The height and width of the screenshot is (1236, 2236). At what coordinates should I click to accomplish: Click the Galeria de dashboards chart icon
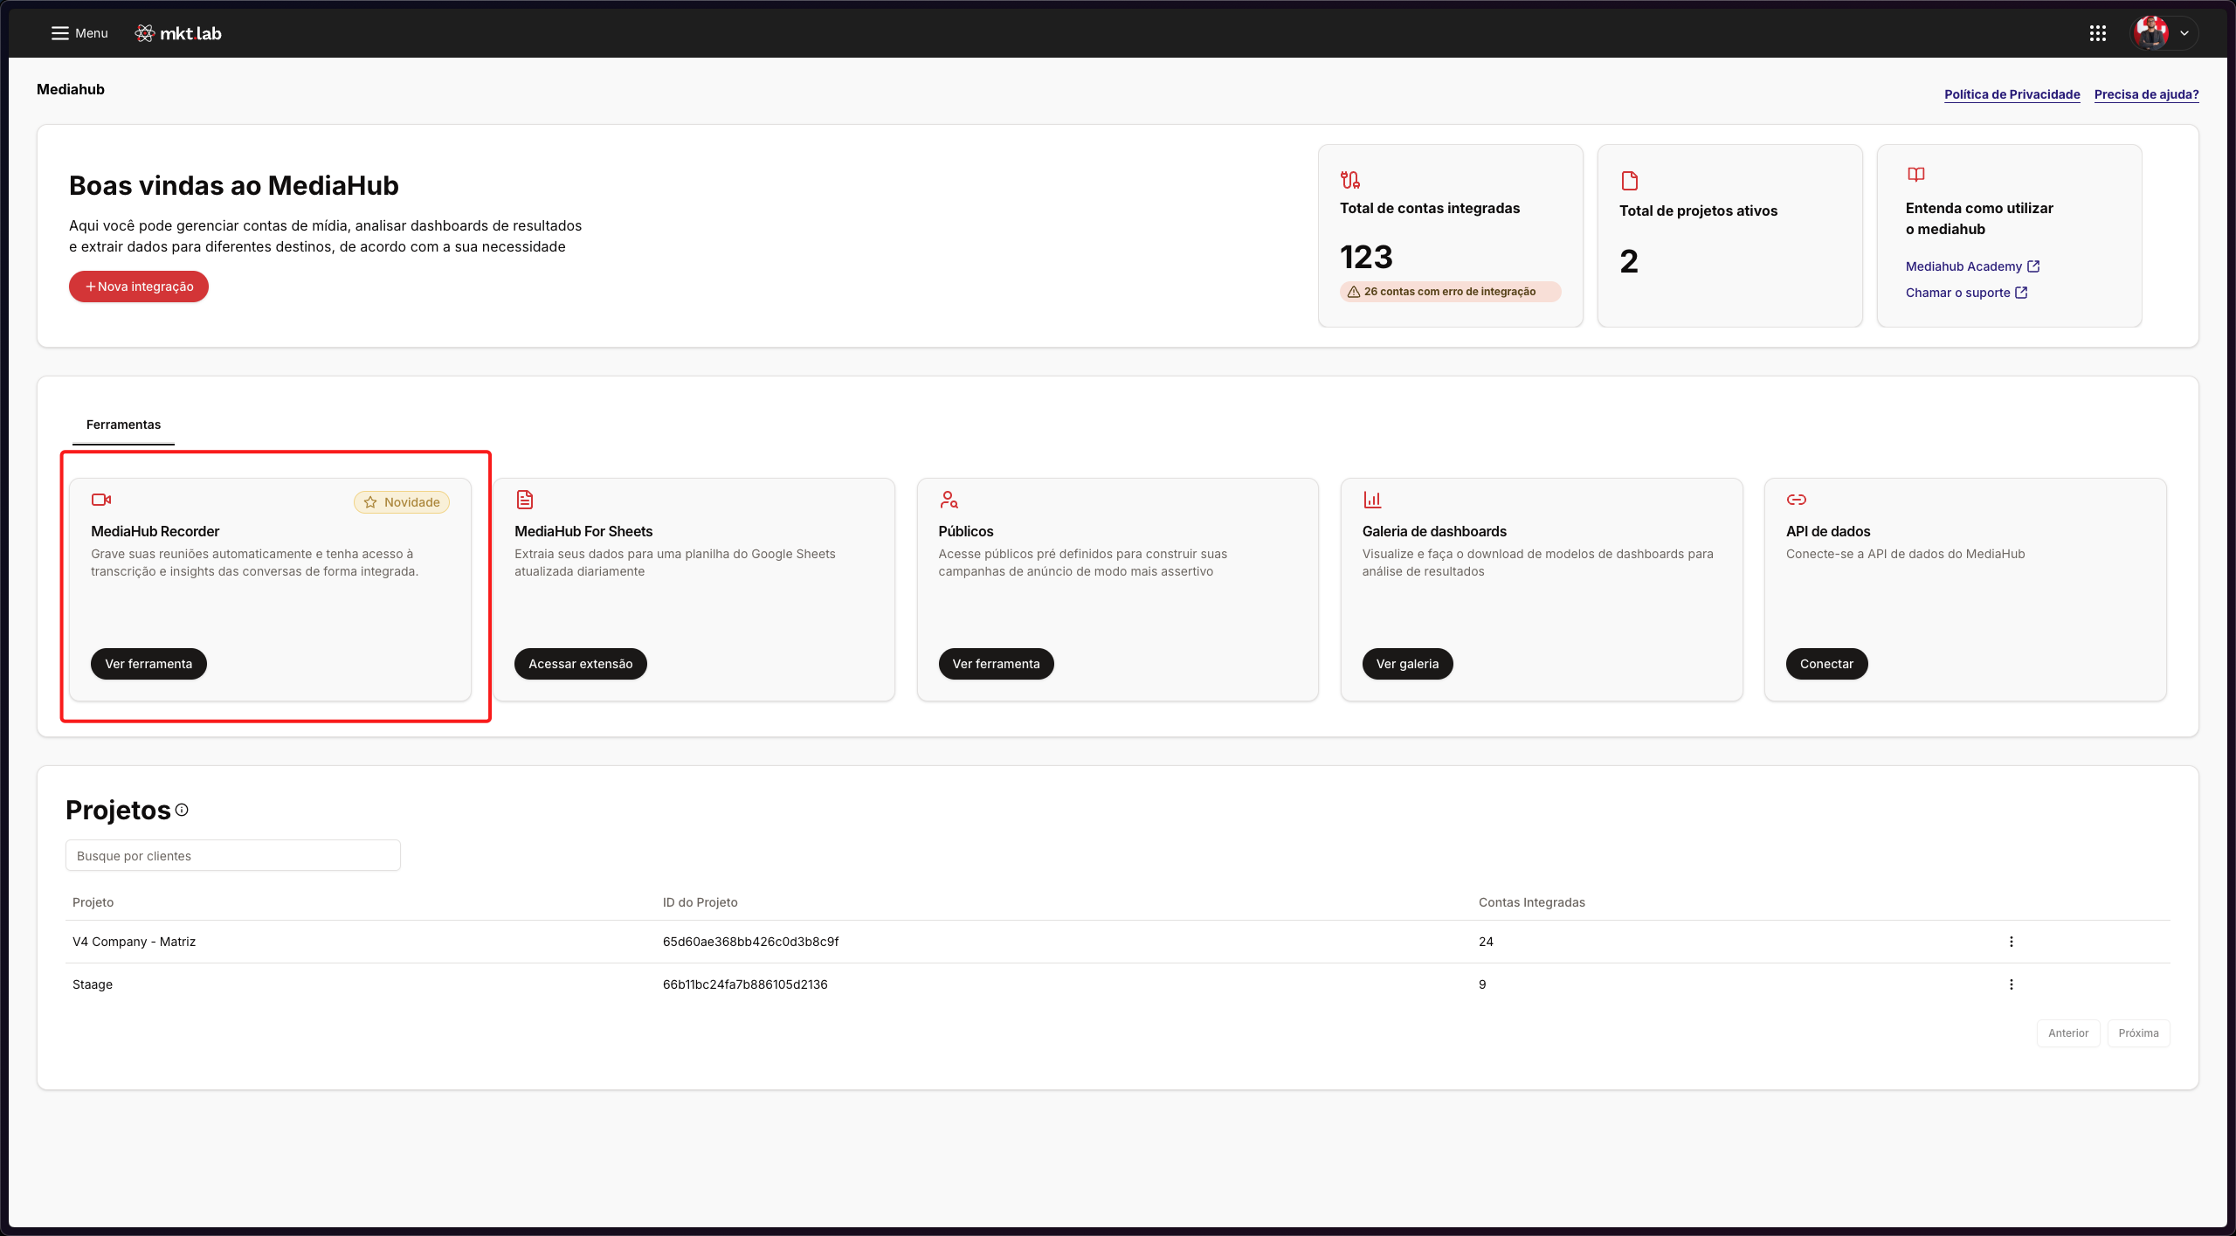pos(1372,500)
